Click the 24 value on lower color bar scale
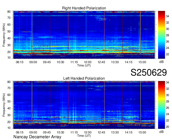 167,114
